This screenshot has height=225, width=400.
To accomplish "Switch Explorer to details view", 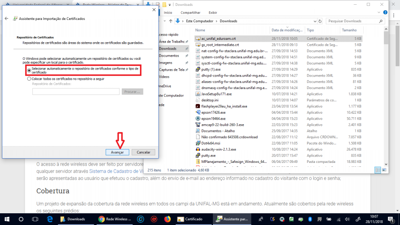I will pyautogui.click(x=378, y=170).
